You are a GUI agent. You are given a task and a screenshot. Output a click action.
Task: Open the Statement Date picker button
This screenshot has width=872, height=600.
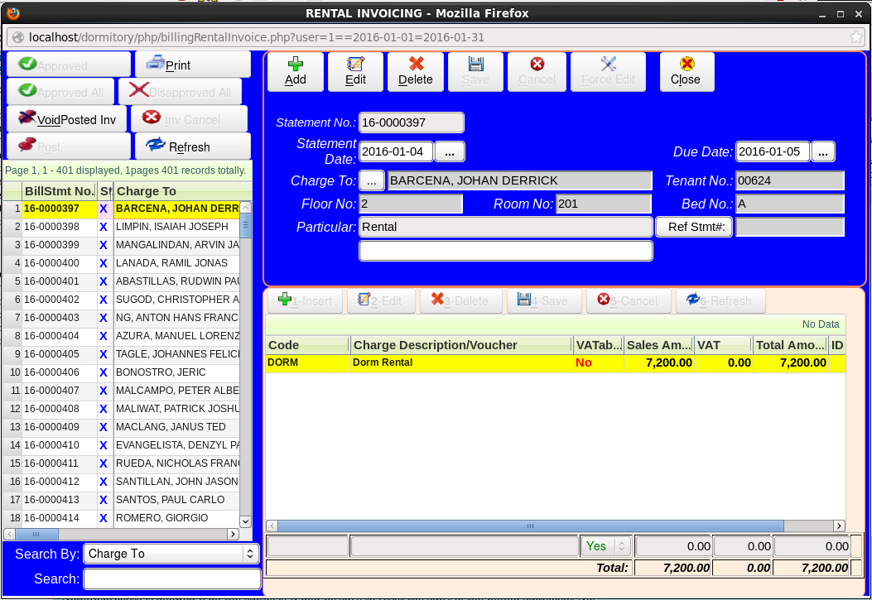coord(450,152)
